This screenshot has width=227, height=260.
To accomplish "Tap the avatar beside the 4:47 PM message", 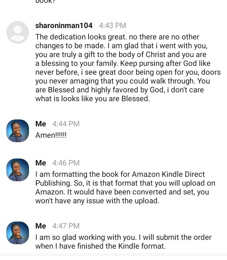I will (x=18, y=233).
